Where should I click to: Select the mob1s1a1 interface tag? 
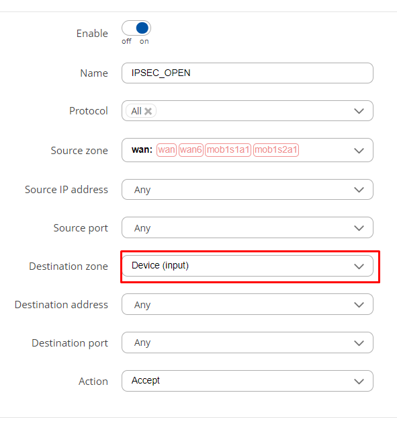[228, 150]
